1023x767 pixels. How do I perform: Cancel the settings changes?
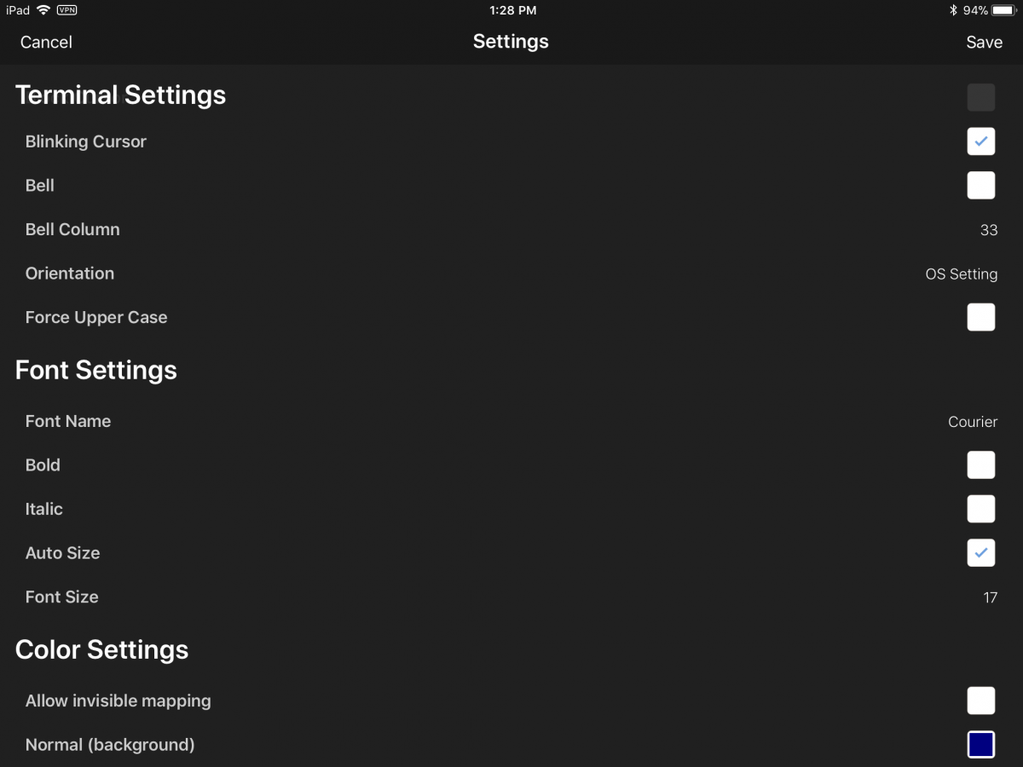pyautogui.click(x=46, y=42)
